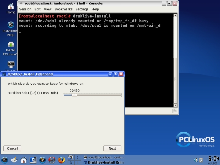Viewport: 220px width, 165px height.
Task: Open the PC start menu button
Action: [x=4, y=160]
